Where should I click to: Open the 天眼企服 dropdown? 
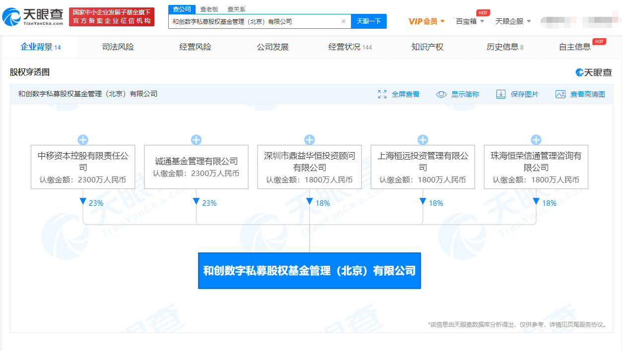pos(513,21)
